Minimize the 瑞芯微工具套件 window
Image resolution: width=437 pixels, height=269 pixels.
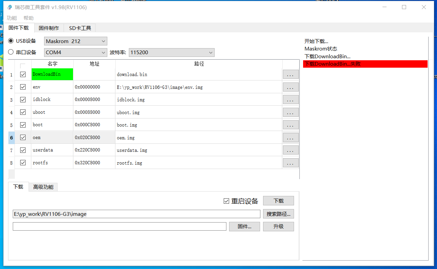(x=385, y=7)
